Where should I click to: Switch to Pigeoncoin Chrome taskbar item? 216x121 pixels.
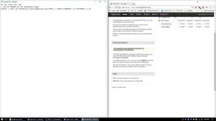[x=35, y=119]
